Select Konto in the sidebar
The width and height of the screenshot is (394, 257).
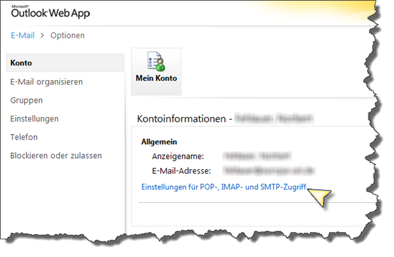pos(65,62)
